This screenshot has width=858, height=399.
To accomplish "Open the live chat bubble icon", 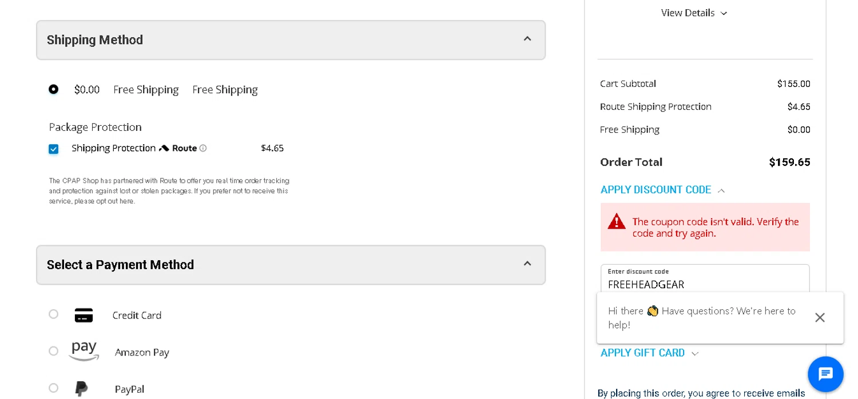I will (825, 374).
